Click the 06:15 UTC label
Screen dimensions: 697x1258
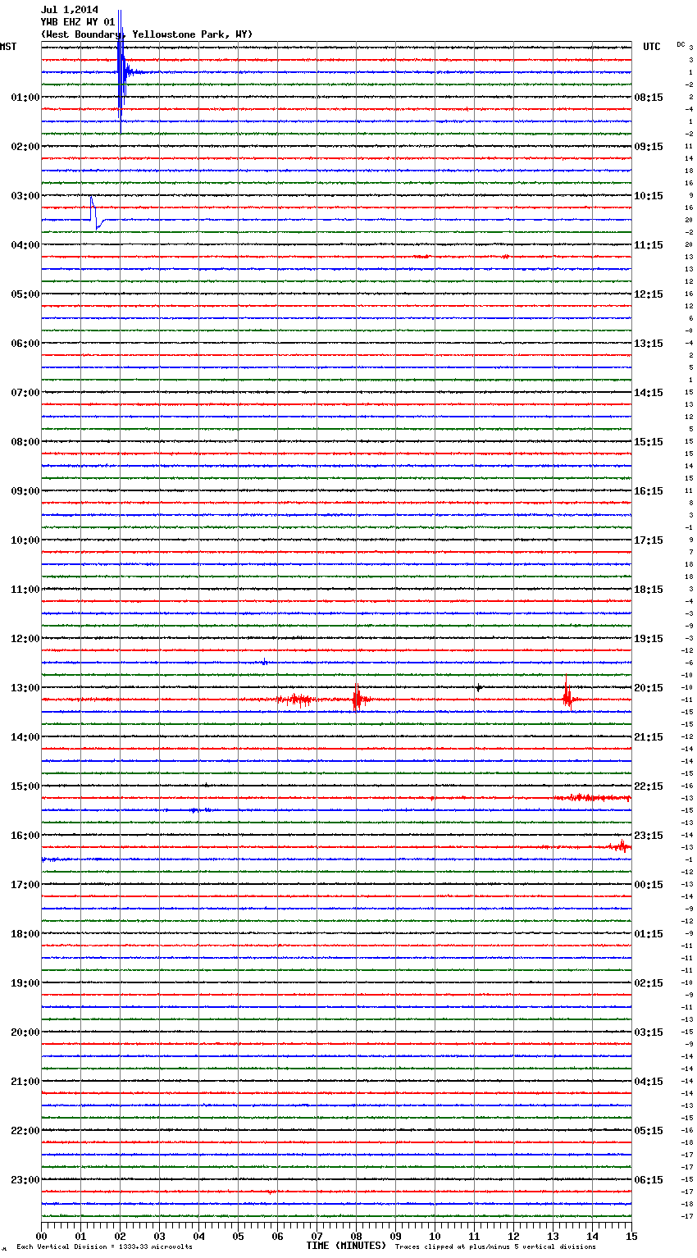coord(649,1179)
